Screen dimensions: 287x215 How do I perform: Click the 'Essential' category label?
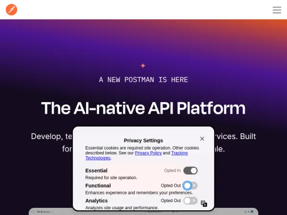pos(96,171)
